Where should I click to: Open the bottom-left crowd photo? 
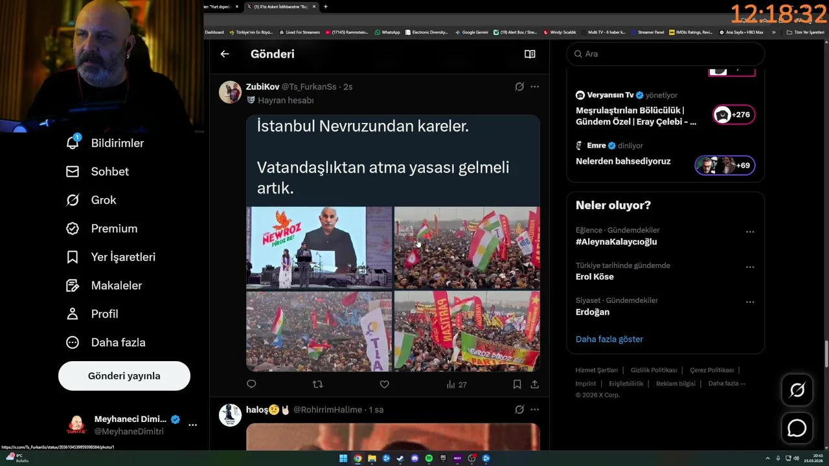(319, 331)
